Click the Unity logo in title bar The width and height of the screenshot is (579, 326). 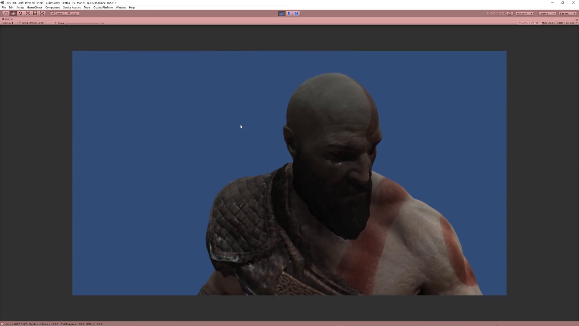pyautogui.click(x=2, y=3)
